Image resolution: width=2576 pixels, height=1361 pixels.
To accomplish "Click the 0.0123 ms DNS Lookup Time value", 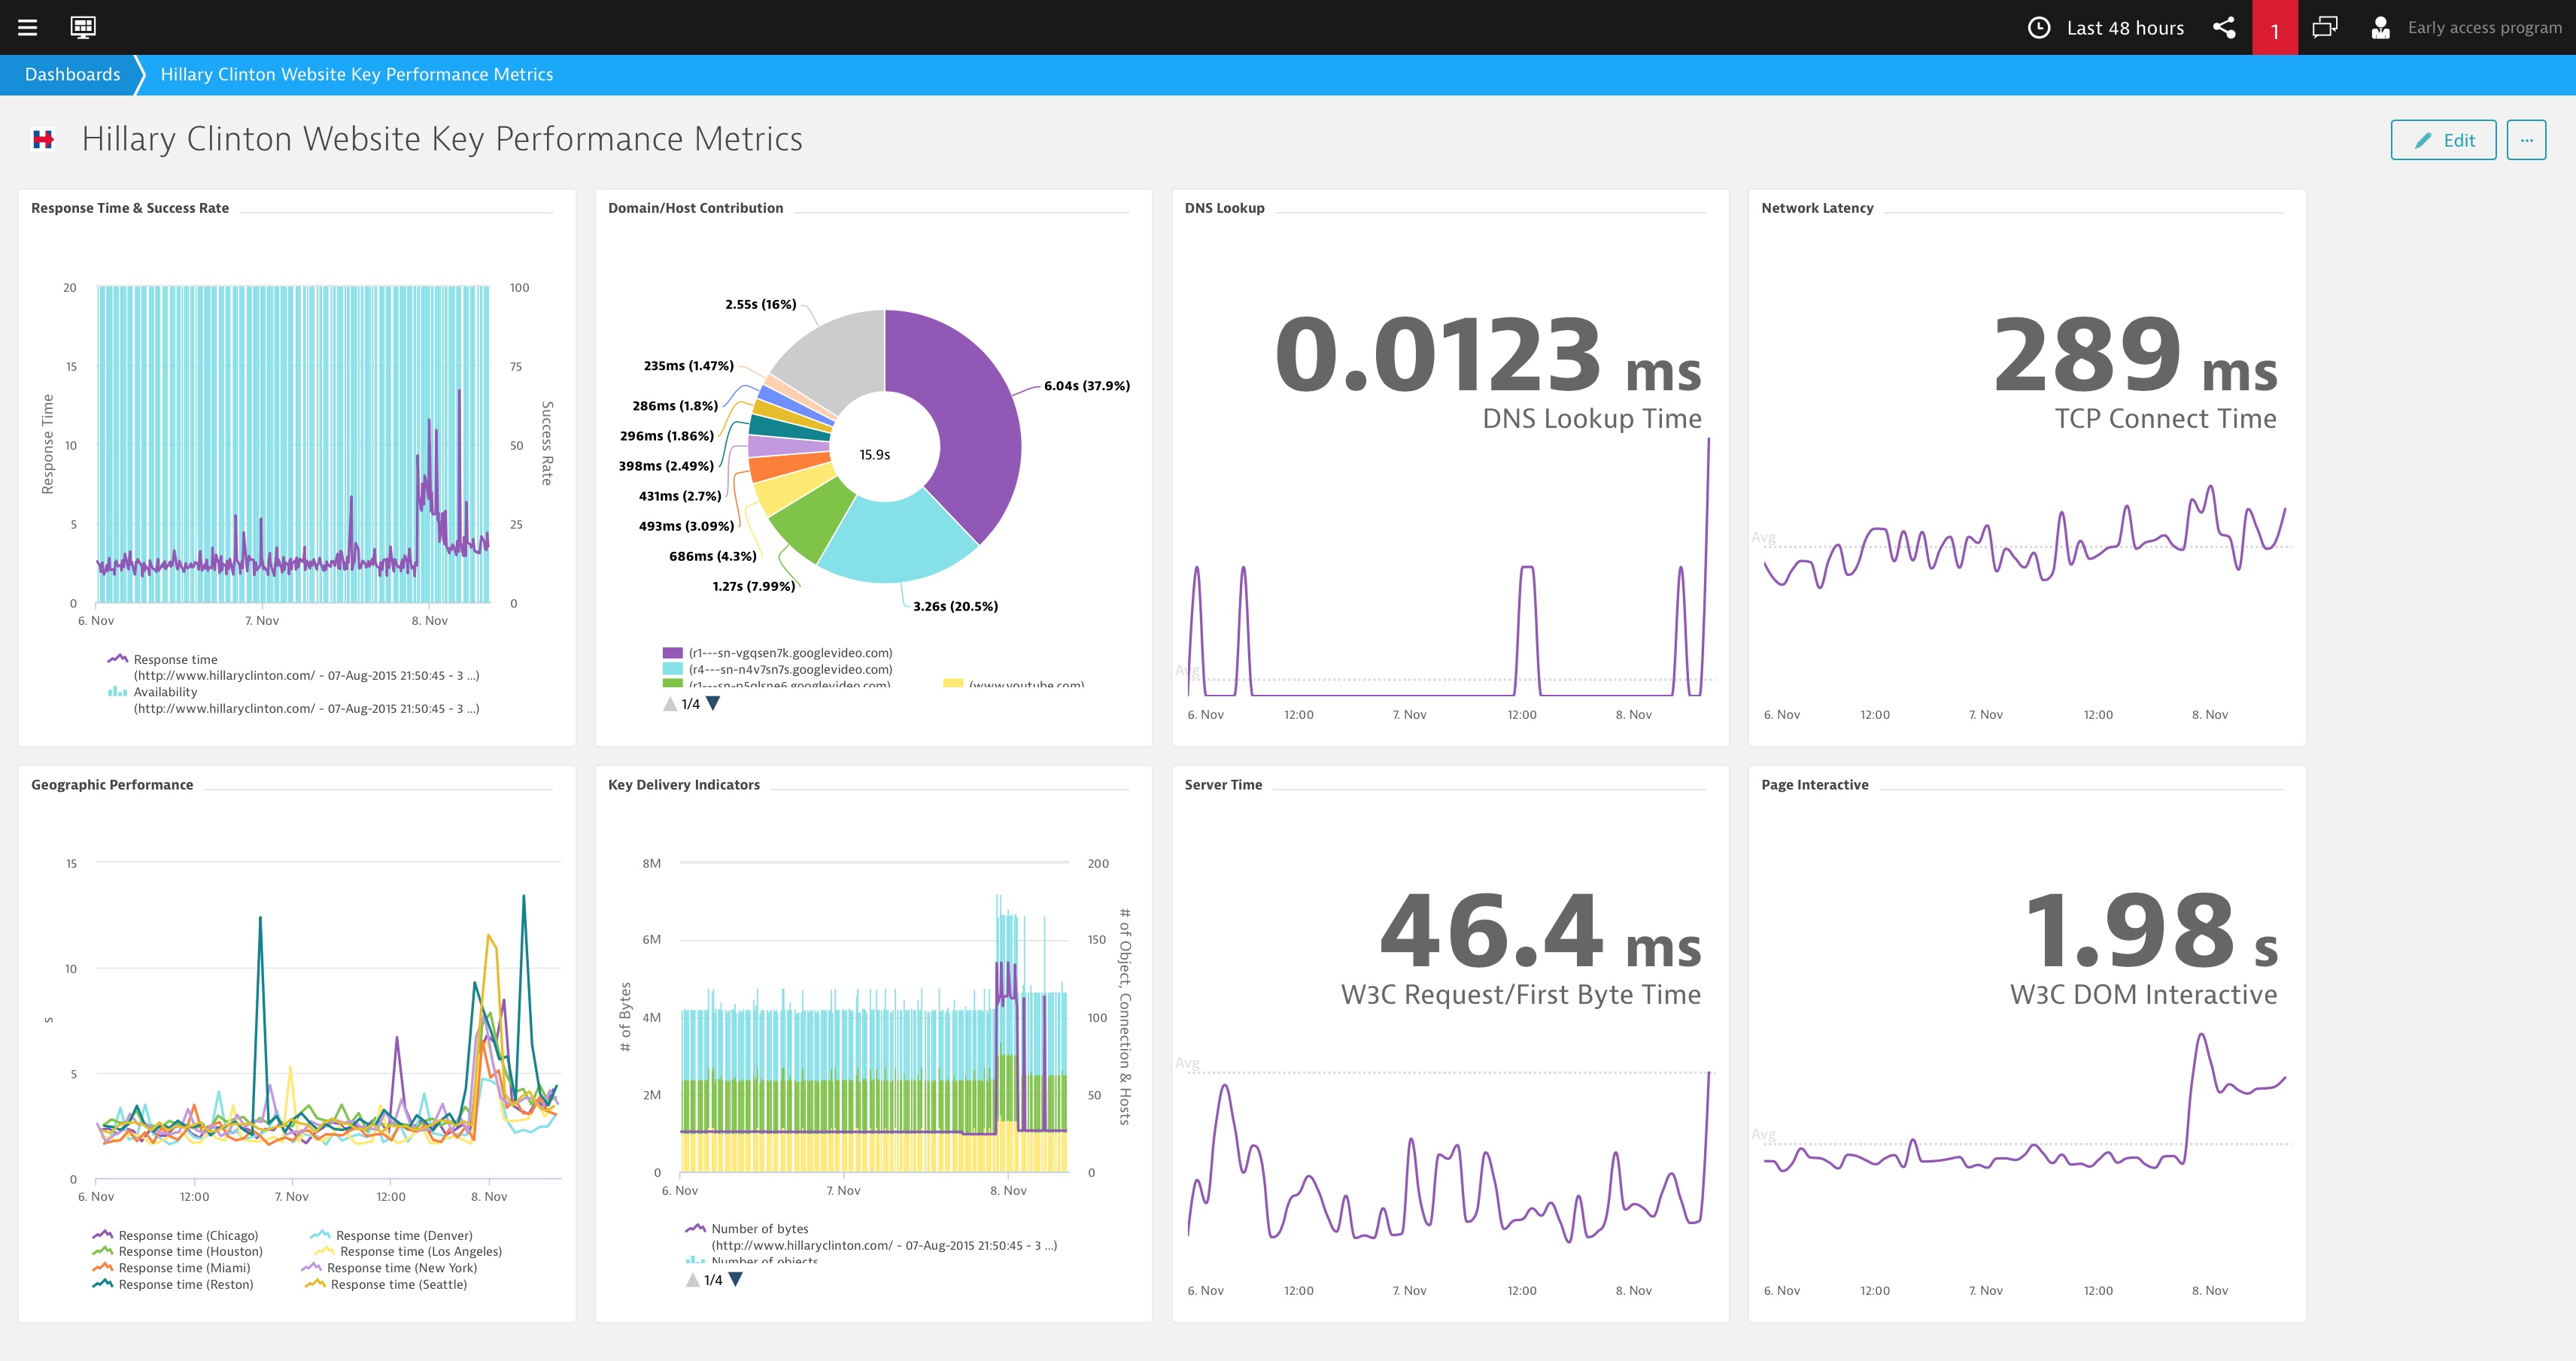I will pos(1488,356).
